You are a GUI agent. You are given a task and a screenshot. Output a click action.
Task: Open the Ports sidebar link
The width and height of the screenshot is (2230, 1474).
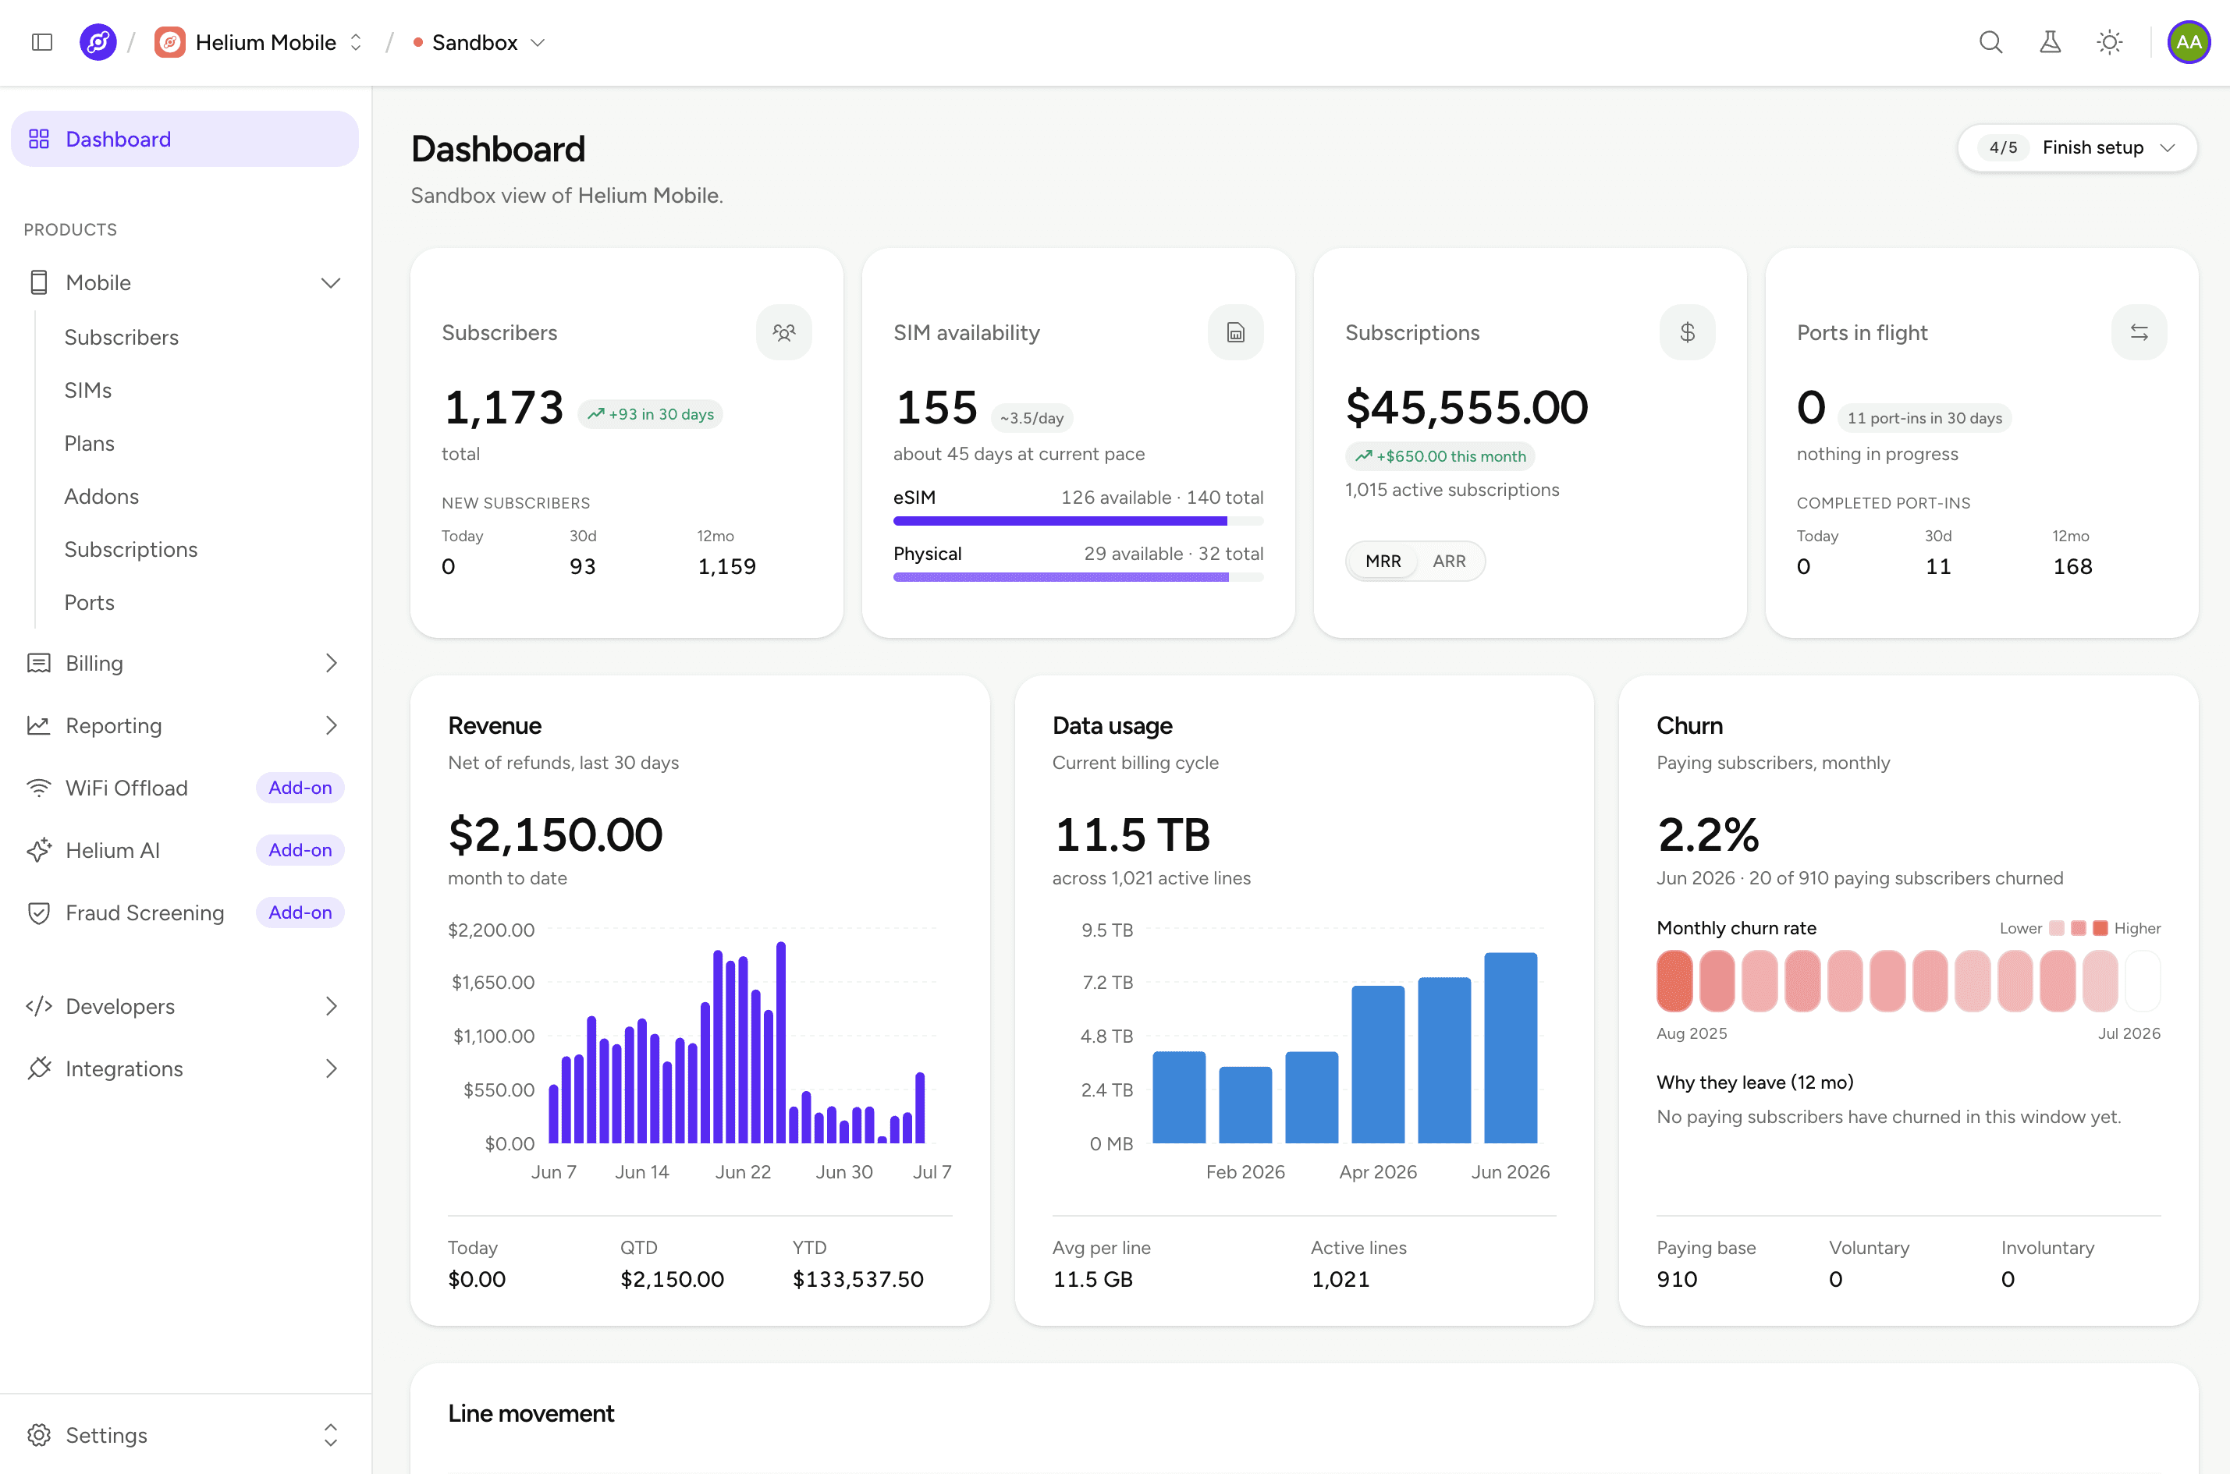coord(90,603)
